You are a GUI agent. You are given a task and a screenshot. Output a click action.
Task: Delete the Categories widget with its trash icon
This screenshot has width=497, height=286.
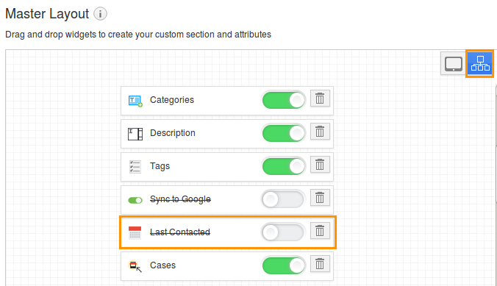pos(320,99)
